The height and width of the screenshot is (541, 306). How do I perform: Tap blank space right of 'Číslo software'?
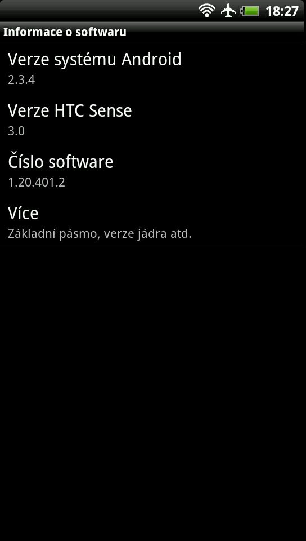(210, 162)
